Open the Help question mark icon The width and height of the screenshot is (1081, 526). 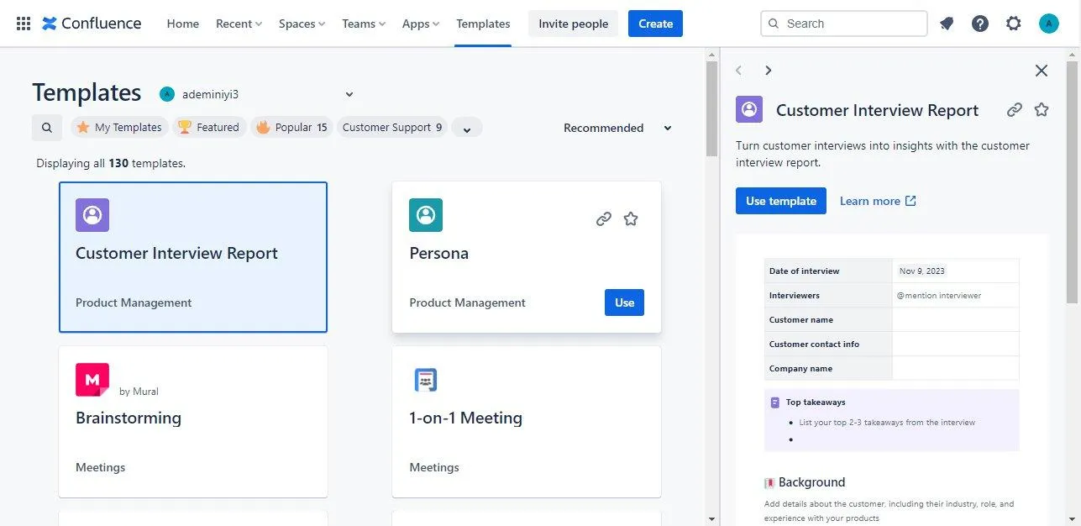coord(980,24)
